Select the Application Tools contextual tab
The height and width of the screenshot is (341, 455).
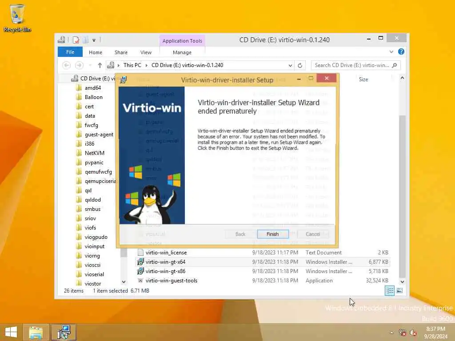tap(182, 41)
